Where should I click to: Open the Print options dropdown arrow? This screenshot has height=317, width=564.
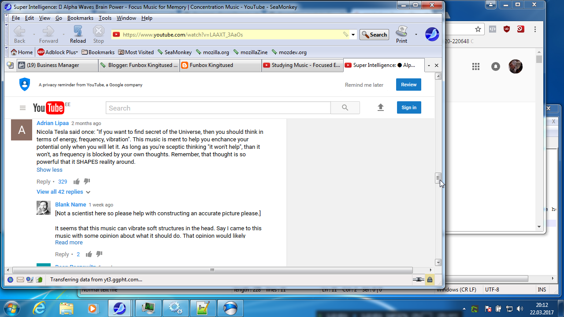pyautogui.click(x=416, y=34)
